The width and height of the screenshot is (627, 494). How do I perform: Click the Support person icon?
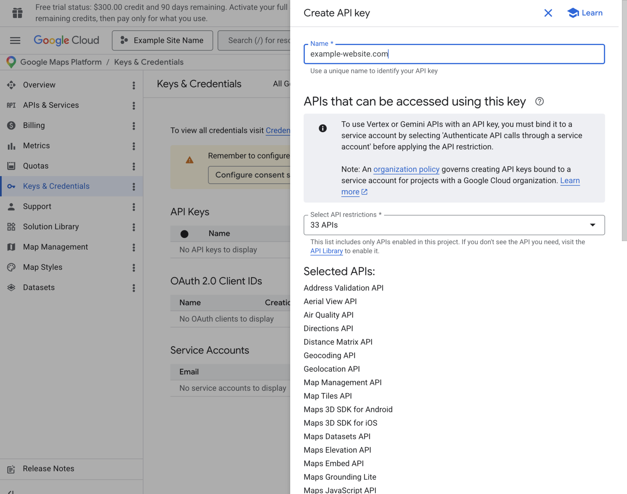coord(11,206)
